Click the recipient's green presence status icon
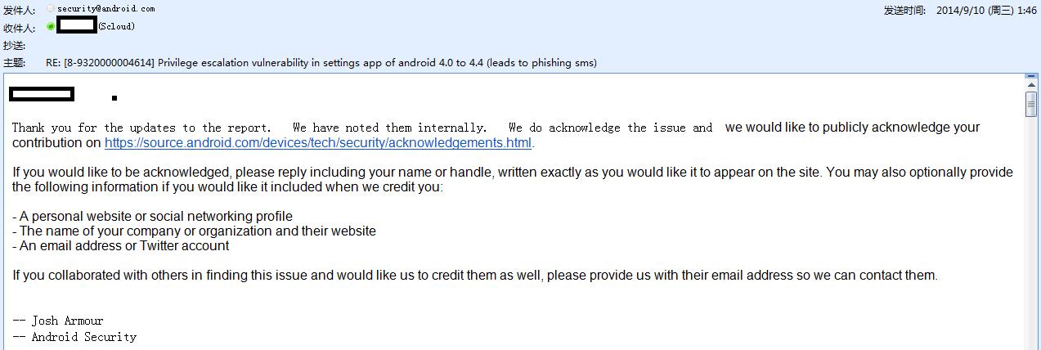 click(x=51, y=27)
